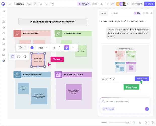Click the orange A collaborator avatar
Image resolution: width=156 pixels, height=126 pixels.
point(118,4)
